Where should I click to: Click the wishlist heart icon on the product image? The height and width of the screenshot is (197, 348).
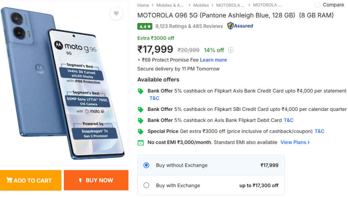[x=116, y=13]
